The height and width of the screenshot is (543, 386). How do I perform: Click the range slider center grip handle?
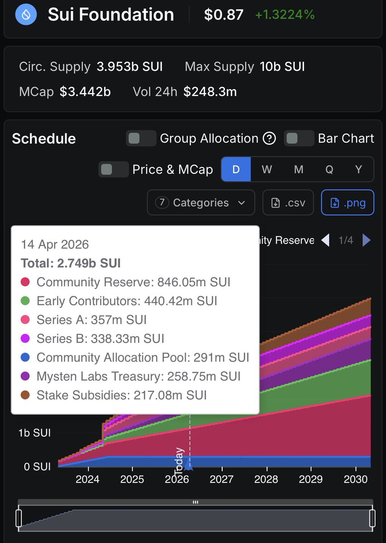(x=195, y=502)
